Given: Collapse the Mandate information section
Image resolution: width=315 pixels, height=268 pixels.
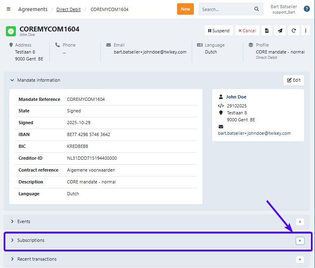Looking at the screenshot, I should click(x=12, y=80).
